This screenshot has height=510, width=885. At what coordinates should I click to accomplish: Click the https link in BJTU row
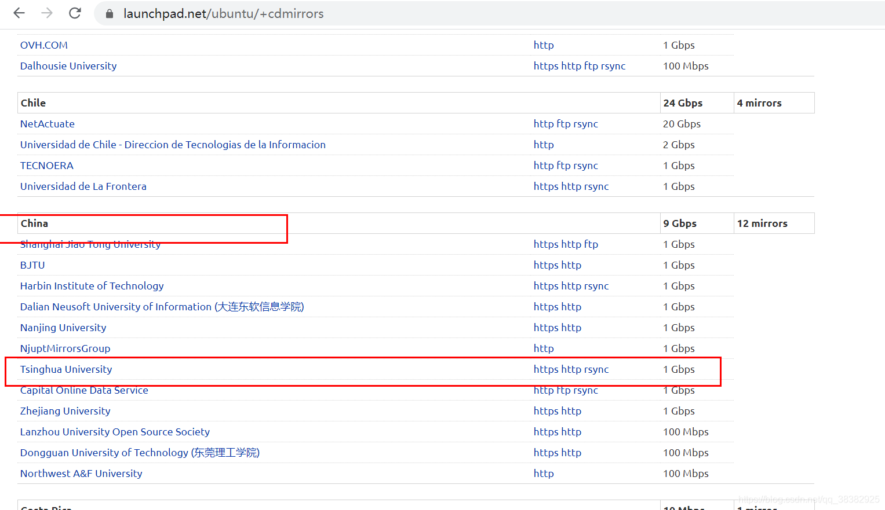coord(546,265)
